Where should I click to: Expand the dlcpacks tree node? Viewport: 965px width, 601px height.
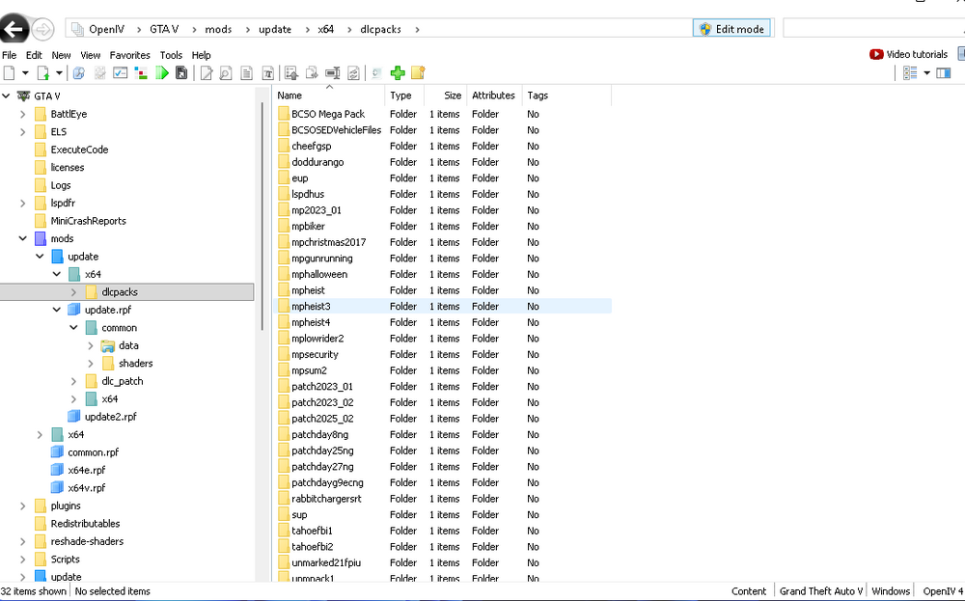tap(74, 292)
